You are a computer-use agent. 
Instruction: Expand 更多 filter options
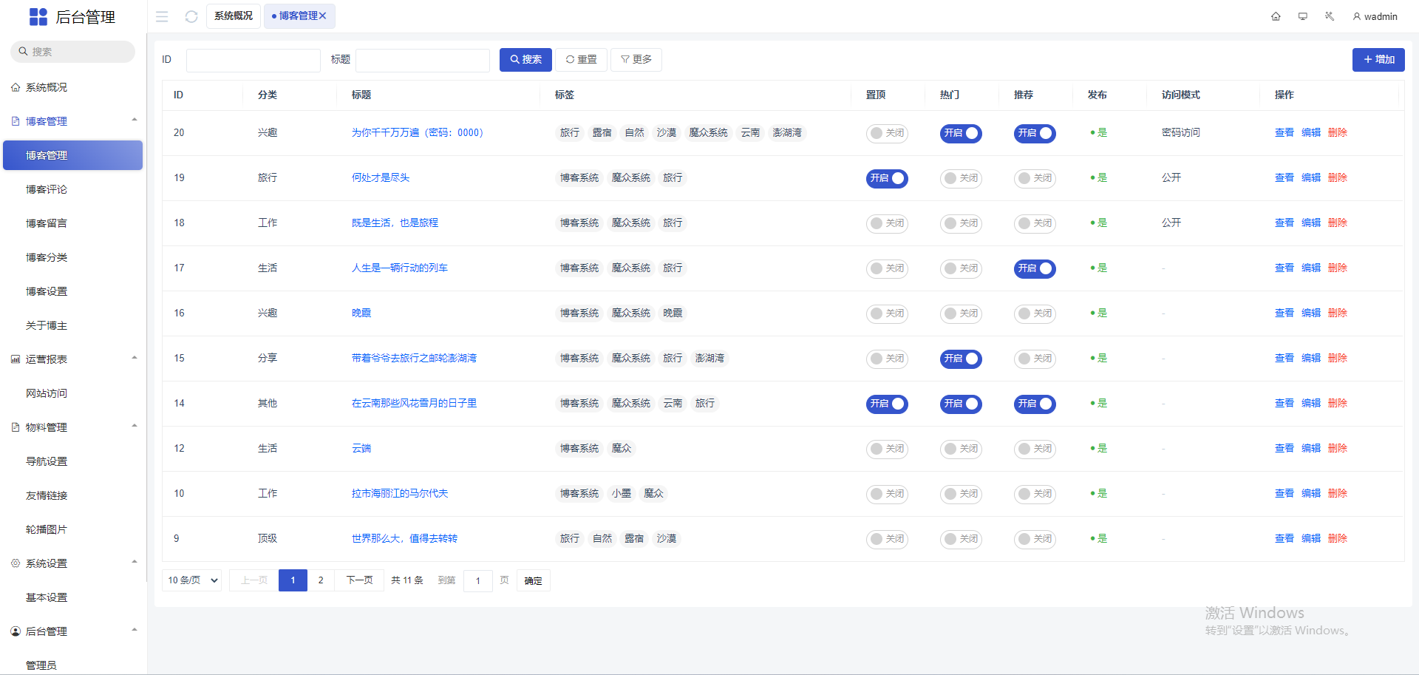636,60
